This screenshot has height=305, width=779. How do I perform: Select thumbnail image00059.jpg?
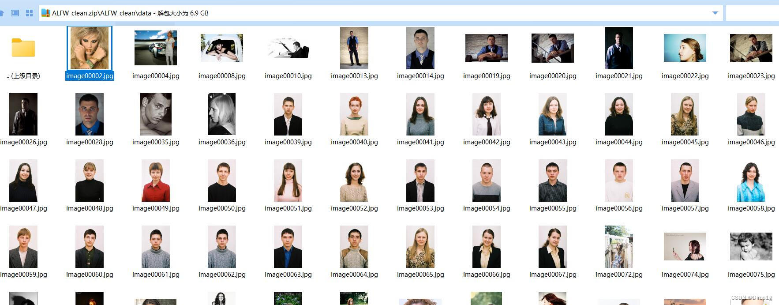point(23,246)
